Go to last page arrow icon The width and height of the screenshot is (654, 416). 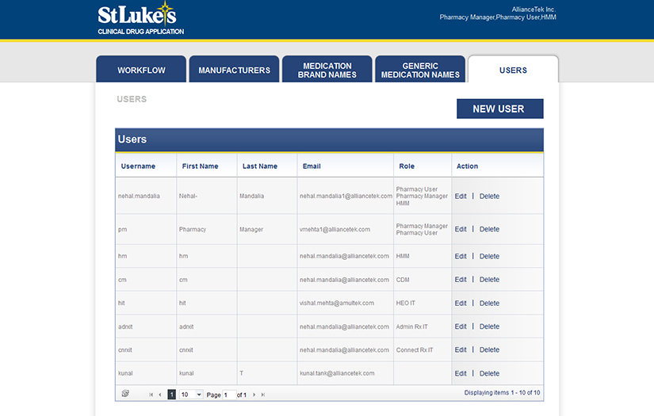point(262,395)
